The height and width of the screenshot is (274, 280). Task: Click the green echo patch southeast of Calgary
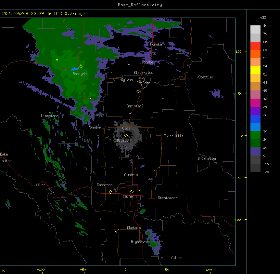pyautogui.click(x=143, y=211)
